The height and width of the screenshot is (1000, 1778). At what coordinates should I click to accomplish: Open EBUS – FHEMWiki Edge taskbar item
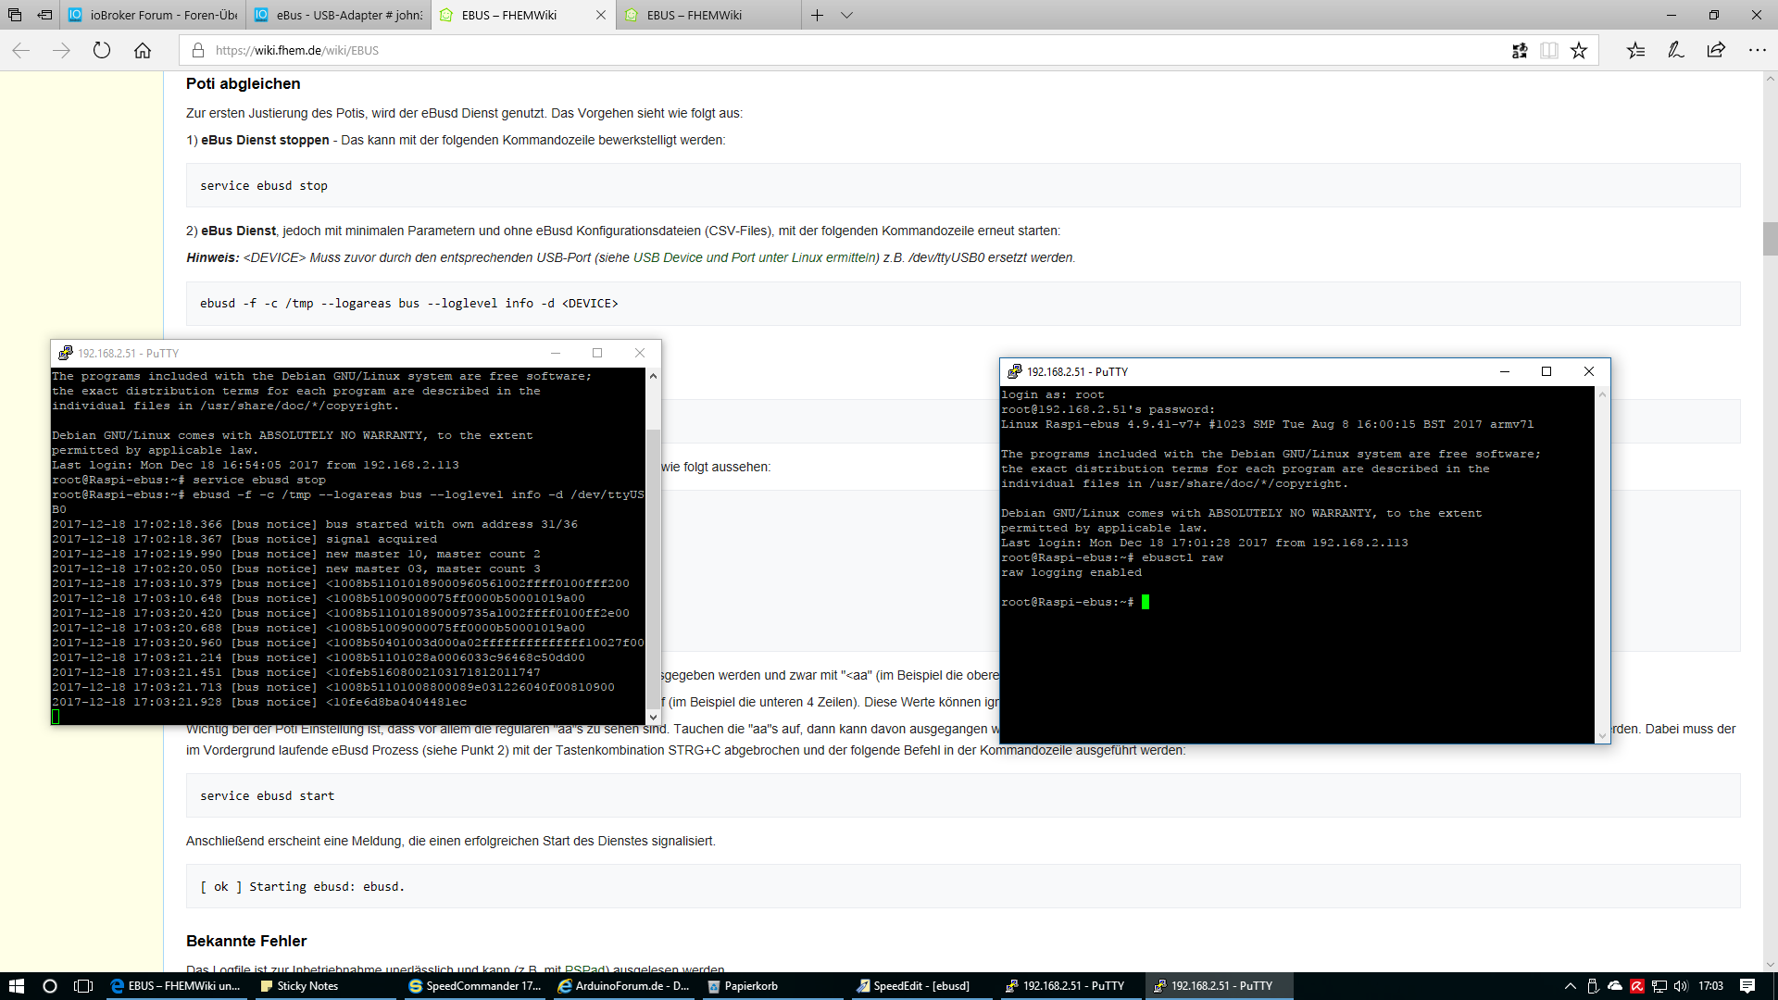pyautogui.click(x=176, y=986)
